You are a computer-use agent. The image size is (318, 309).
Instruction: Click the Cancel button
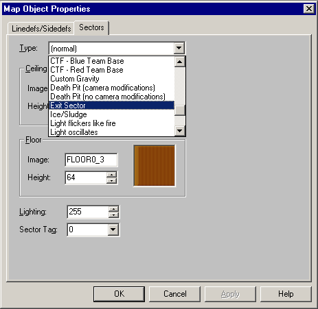tap(175, 294)
